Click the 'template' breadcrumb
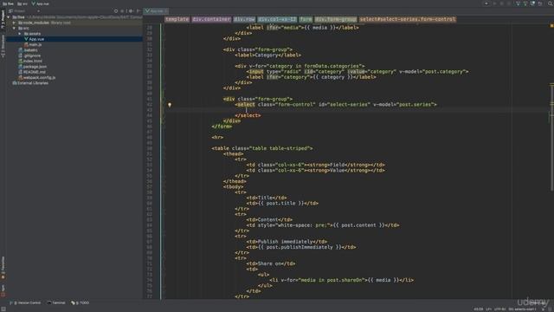Image resolution: width=554 pixels, height=312 pixels. coord(177,19)
